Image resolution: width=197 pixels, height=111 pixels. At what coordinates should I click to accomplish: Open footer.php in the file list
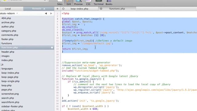tap(7, 39)
